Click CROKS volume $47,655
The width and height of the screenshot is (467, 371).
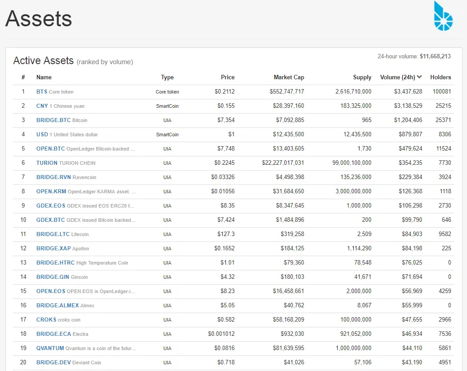pyautogui.click(x=412, y=320)
